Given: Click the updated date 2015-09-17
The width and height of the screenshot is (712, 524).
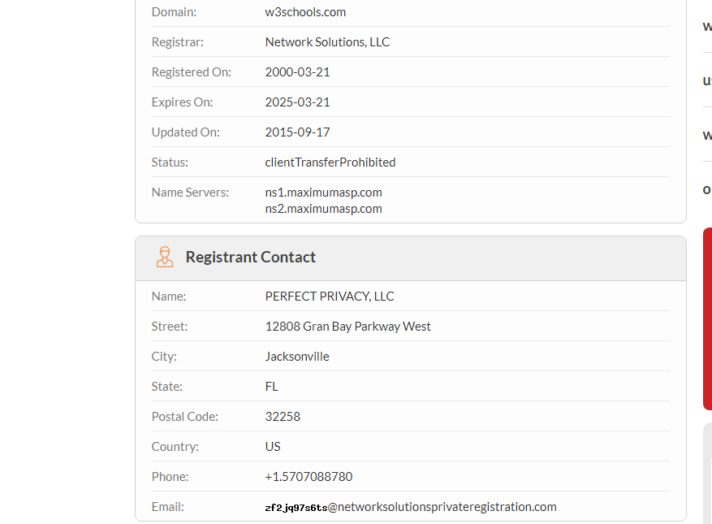Looking at the screenshot, I should pyautogui.click(x=297, y=132).
